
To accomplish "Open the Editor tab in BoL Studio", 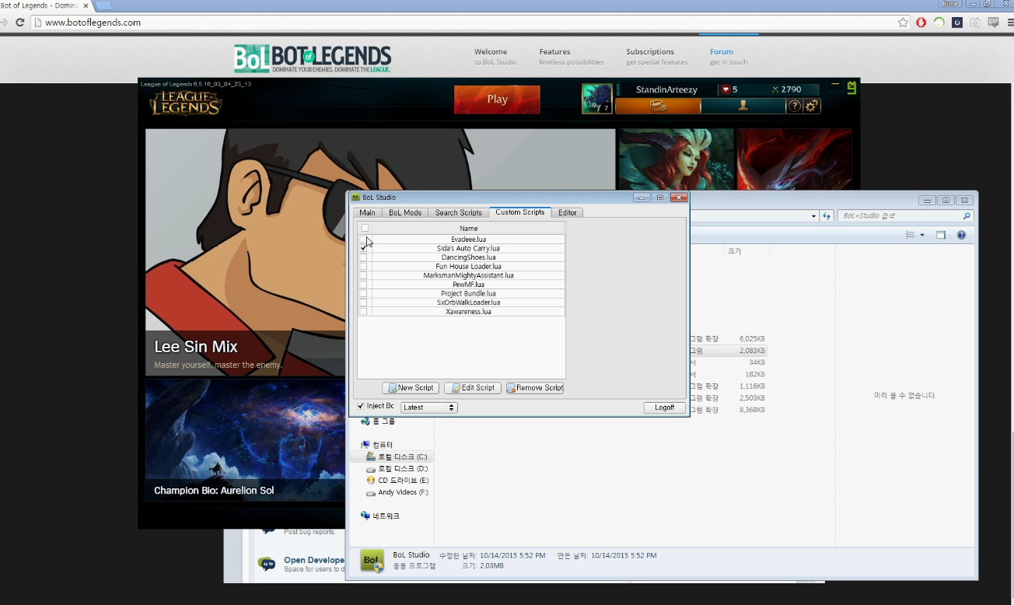I will click(568, 212).
